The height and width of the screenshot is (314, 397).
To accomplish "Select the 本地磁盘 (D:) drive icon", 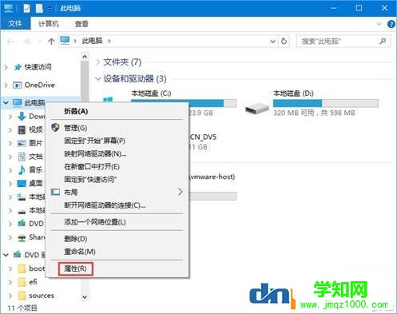I will (257, 108).
